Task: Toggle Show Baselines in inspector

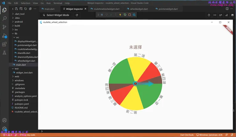Action: pos(221,15)
